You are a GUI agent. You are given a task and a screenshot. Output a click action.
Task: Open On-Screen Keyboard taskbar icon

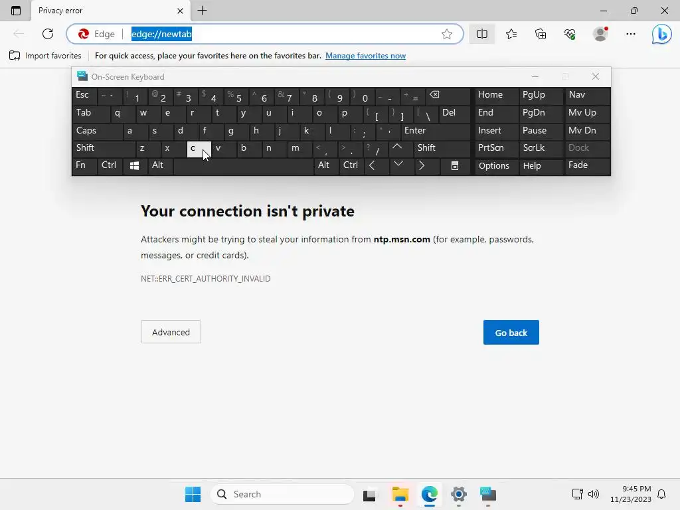pyautogui.click(x=488, y=494)
